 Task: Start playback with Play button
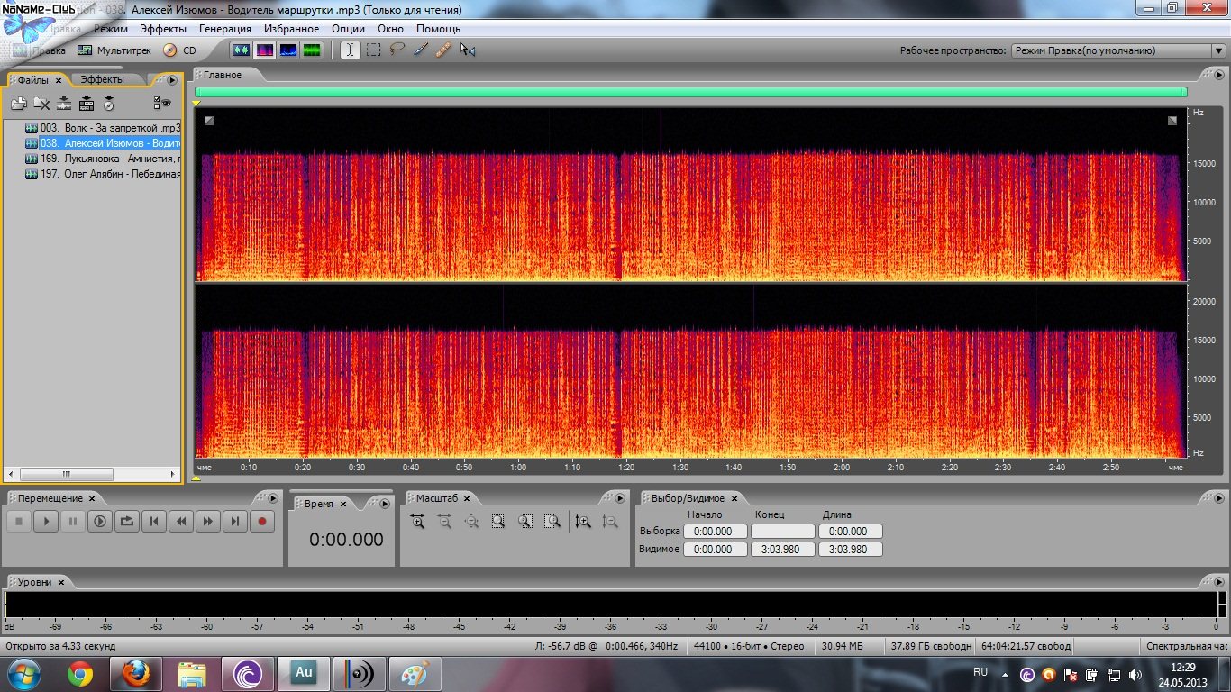point(46,521)
